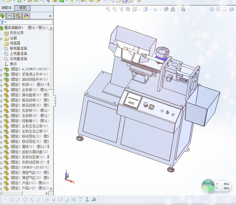Click the Zoom to Area icon
236x205 pixels.
click(x=114, y=9)
